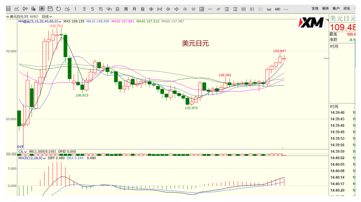Click the MA10 108.400 value
361x202 pixels.
click(98, 21)
